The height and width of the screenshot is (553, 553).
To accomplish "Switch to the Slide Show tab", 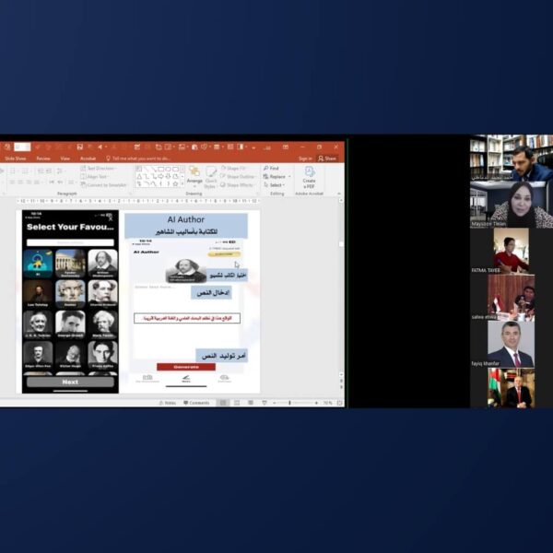I will [15, 158].
